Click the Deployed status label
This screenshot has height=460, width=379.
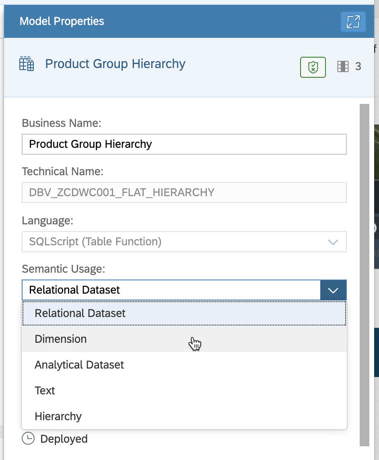coord(64,439)
